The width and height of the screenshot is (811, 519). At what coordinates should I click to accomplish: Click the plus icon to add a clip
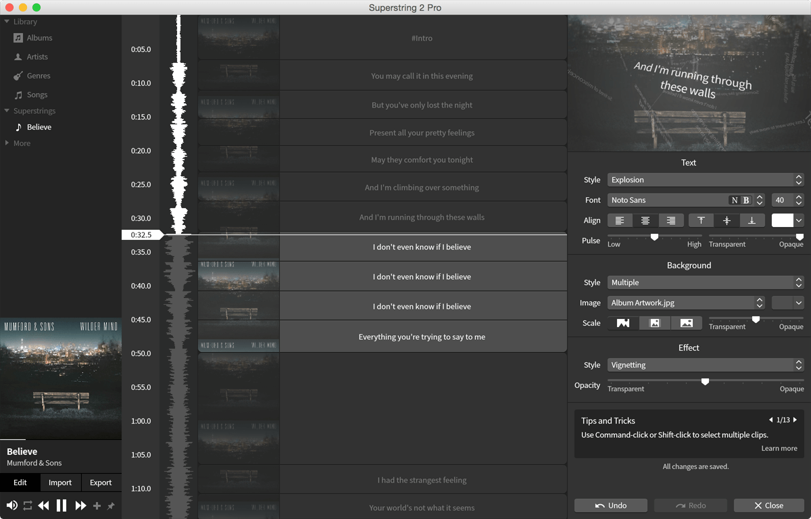[x=97, y=505]
